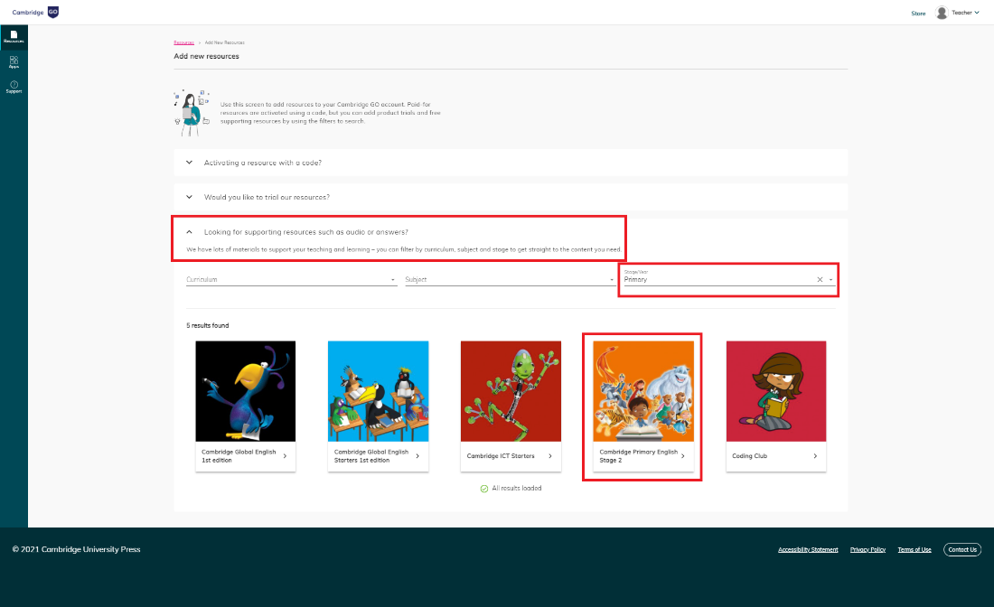Open the Stage/Year dropdown arrow
The image size is (994, 607).
[x=831, y=279]
